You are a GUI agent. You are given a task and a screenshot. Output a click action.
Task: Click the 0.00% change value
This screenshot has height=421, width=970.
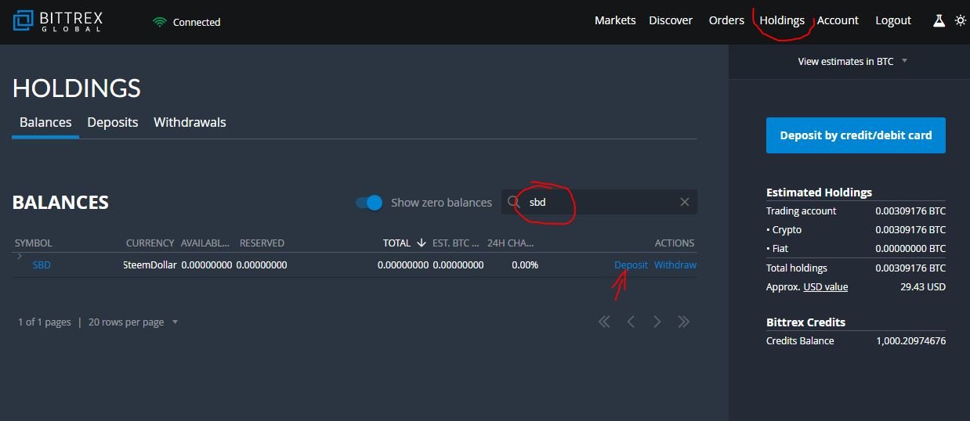pyautogui.click(x=525, y=264)
